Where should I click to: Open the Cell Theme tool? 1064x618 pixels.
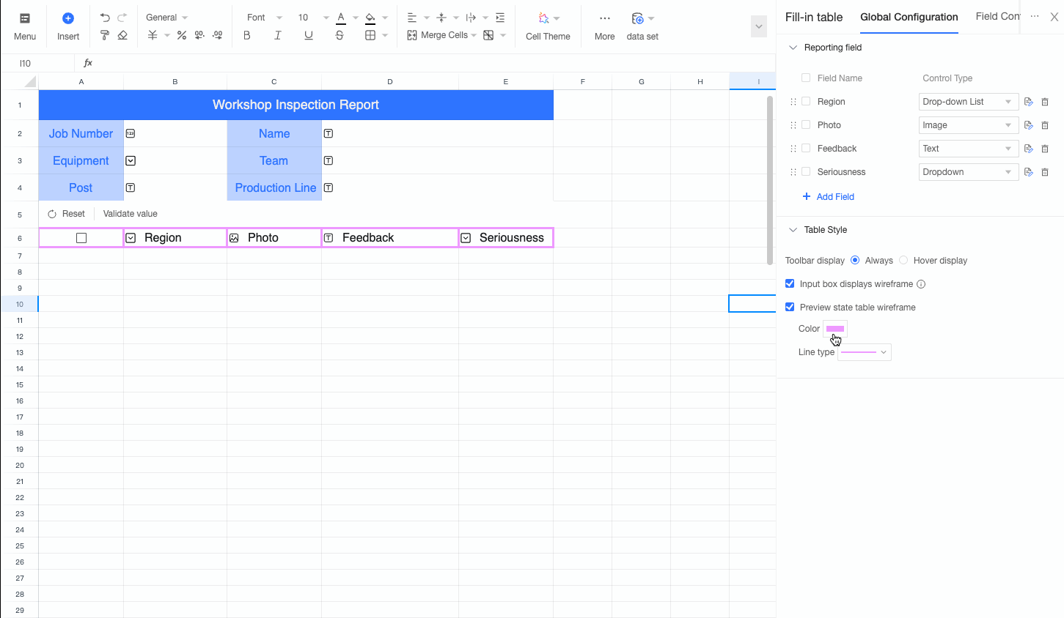pos(548,26)
